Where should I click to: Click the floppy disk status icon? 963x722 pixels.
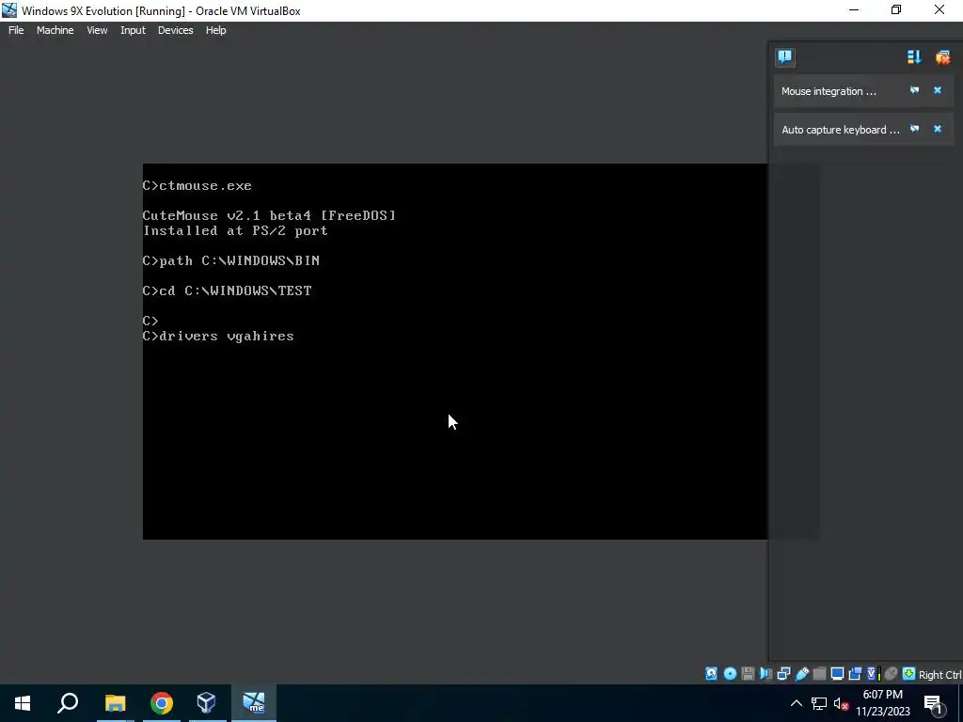[748, 673]
